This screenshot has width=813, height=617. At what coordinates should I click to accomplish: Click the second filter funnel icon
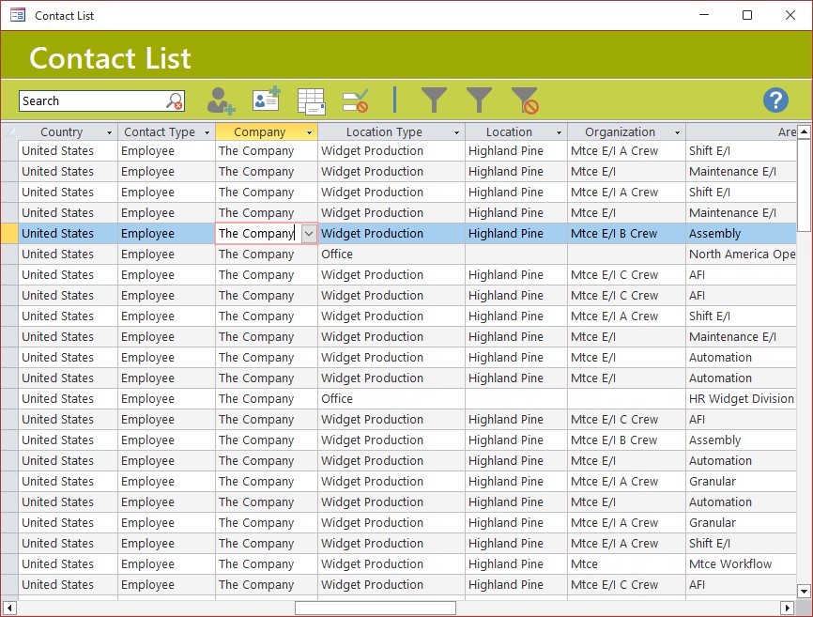[479, 100]
